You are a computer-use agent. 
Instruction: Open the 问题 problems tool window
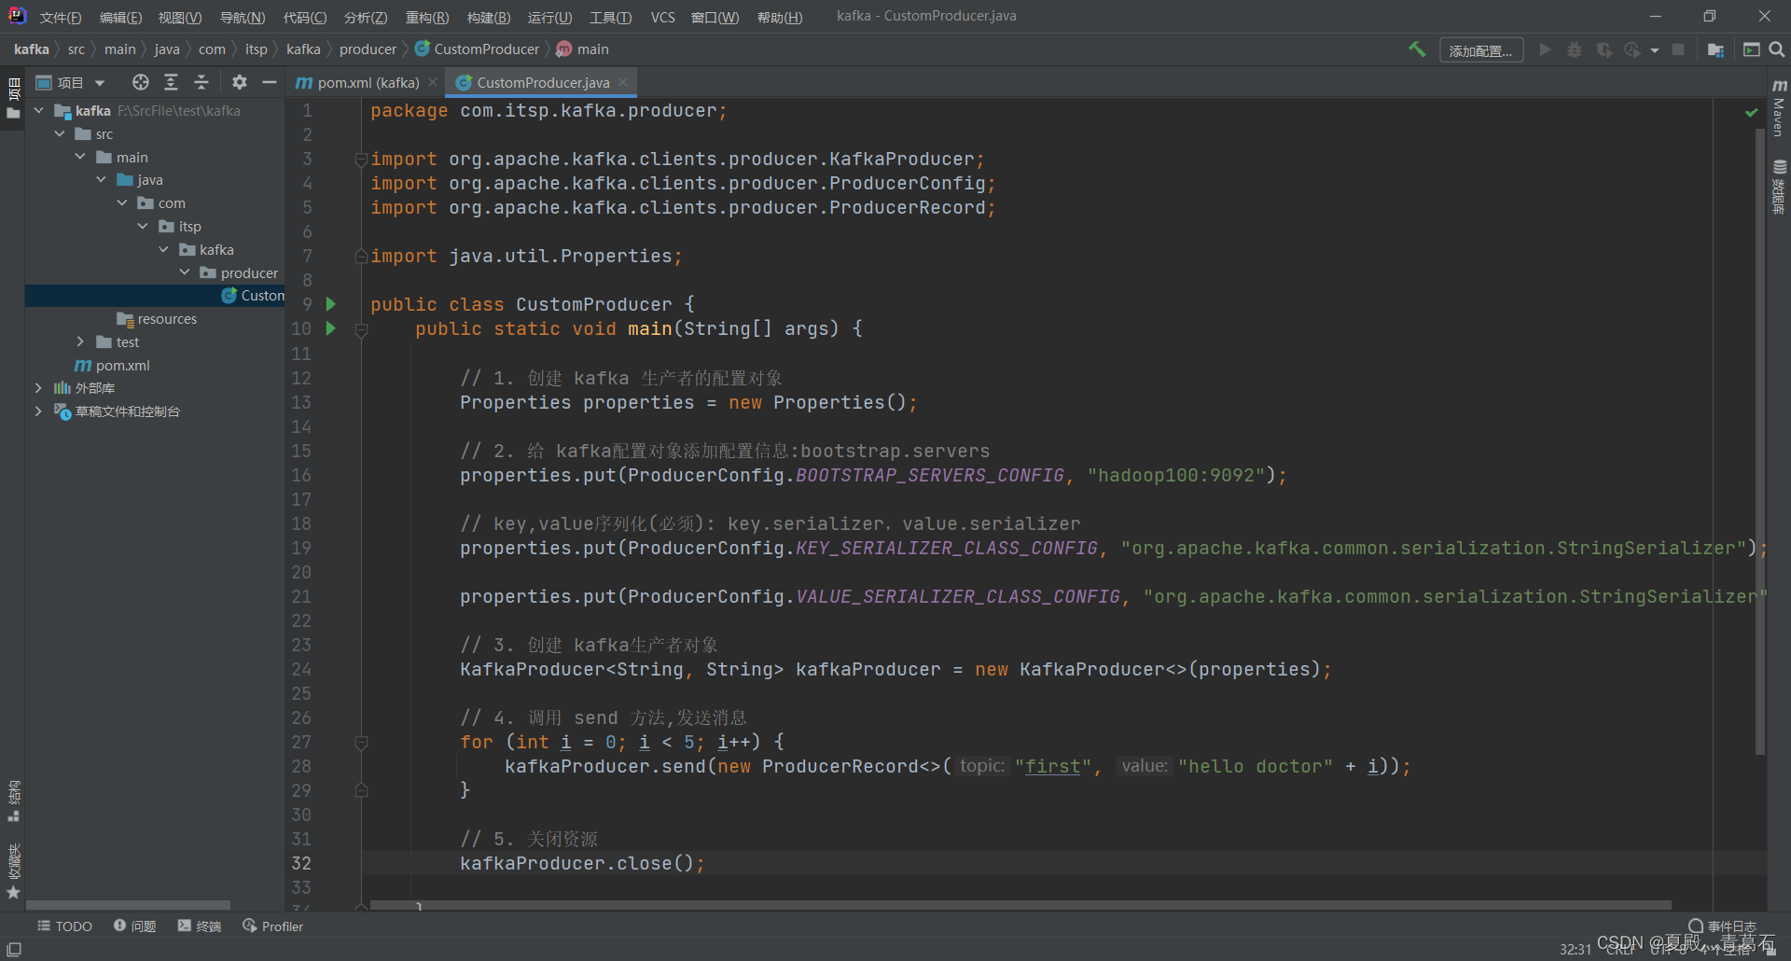click(135, 926)
